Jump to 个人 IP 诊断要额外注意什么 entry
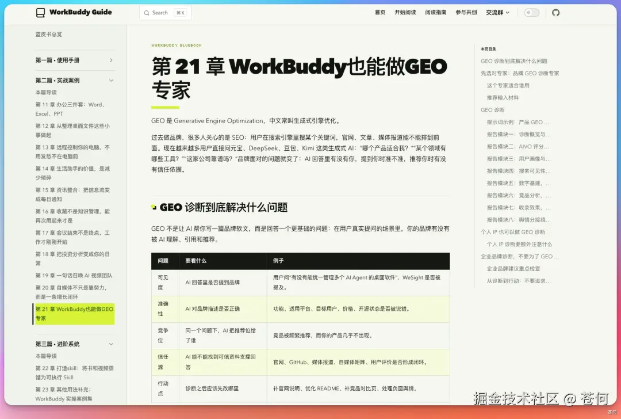Image resolution: width=621 pixels, height=419 pixels. [519, 245]
